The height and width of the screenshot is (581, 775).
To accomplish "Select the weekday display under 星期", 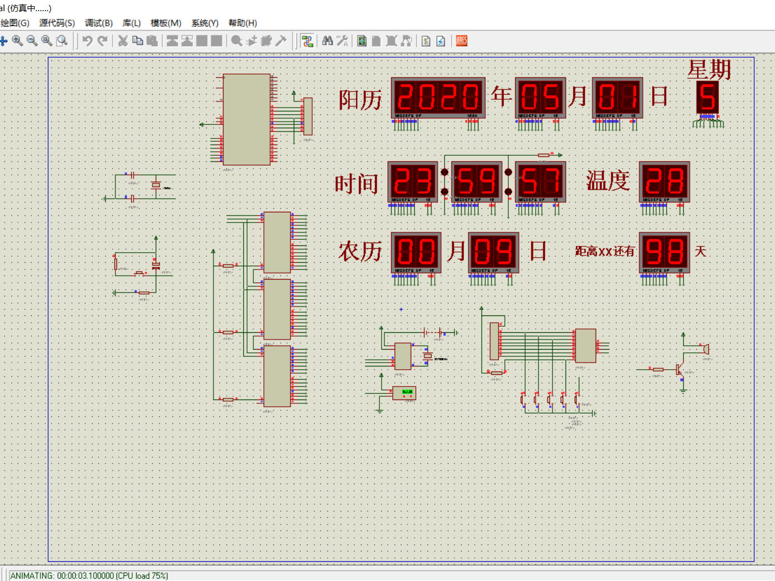I will click(707, 97).
